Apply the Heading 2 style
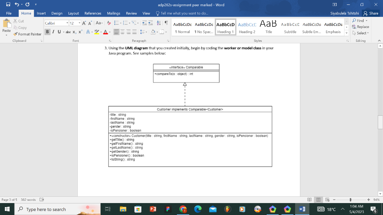The height and width of the screenshot is (215, 383). (x=247, y=27)
